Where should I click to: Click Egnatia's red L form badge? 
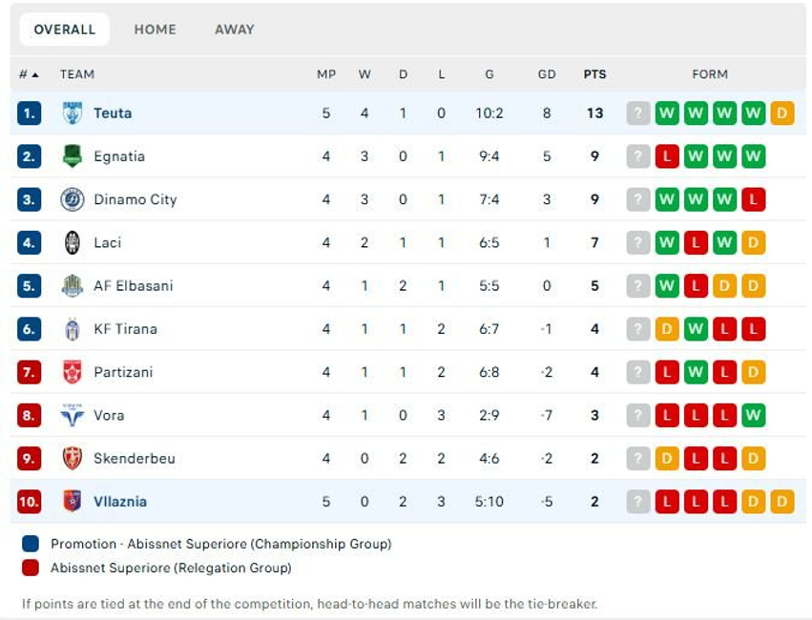667,156
